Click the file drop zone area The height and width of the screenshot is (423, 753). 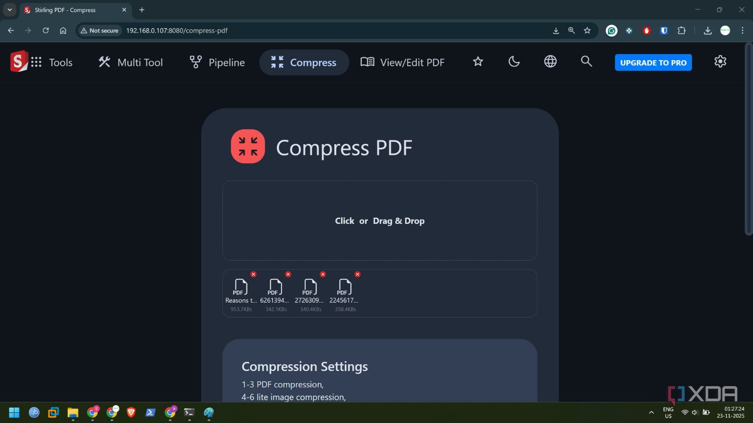click(380, 220)
